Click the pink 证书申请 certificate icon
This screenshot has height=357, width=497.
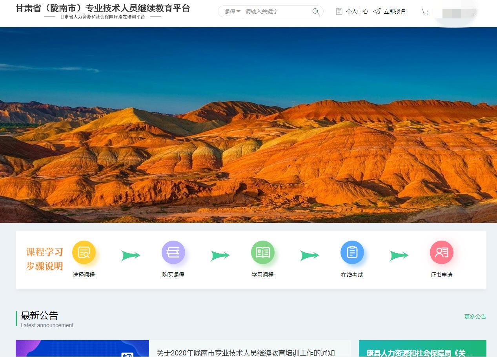pos(441,252)
